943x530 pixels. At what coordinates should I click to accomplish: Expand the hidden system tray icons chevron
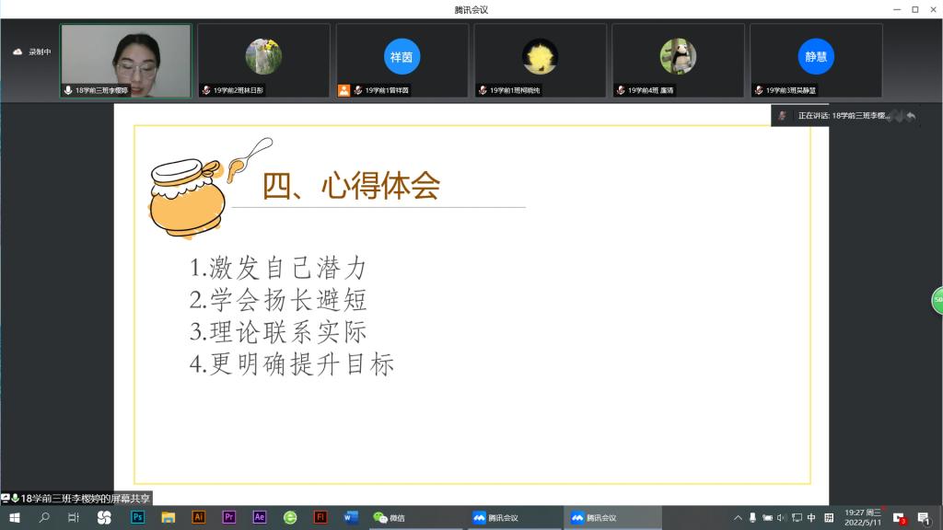[737, 517]
